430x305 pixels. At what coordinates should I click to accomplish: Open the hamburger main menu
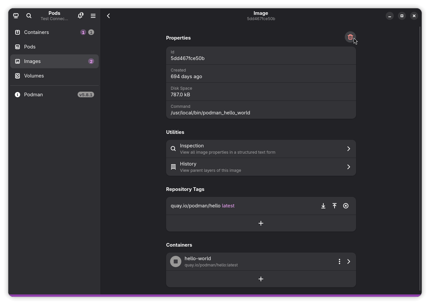click(93, 16)
